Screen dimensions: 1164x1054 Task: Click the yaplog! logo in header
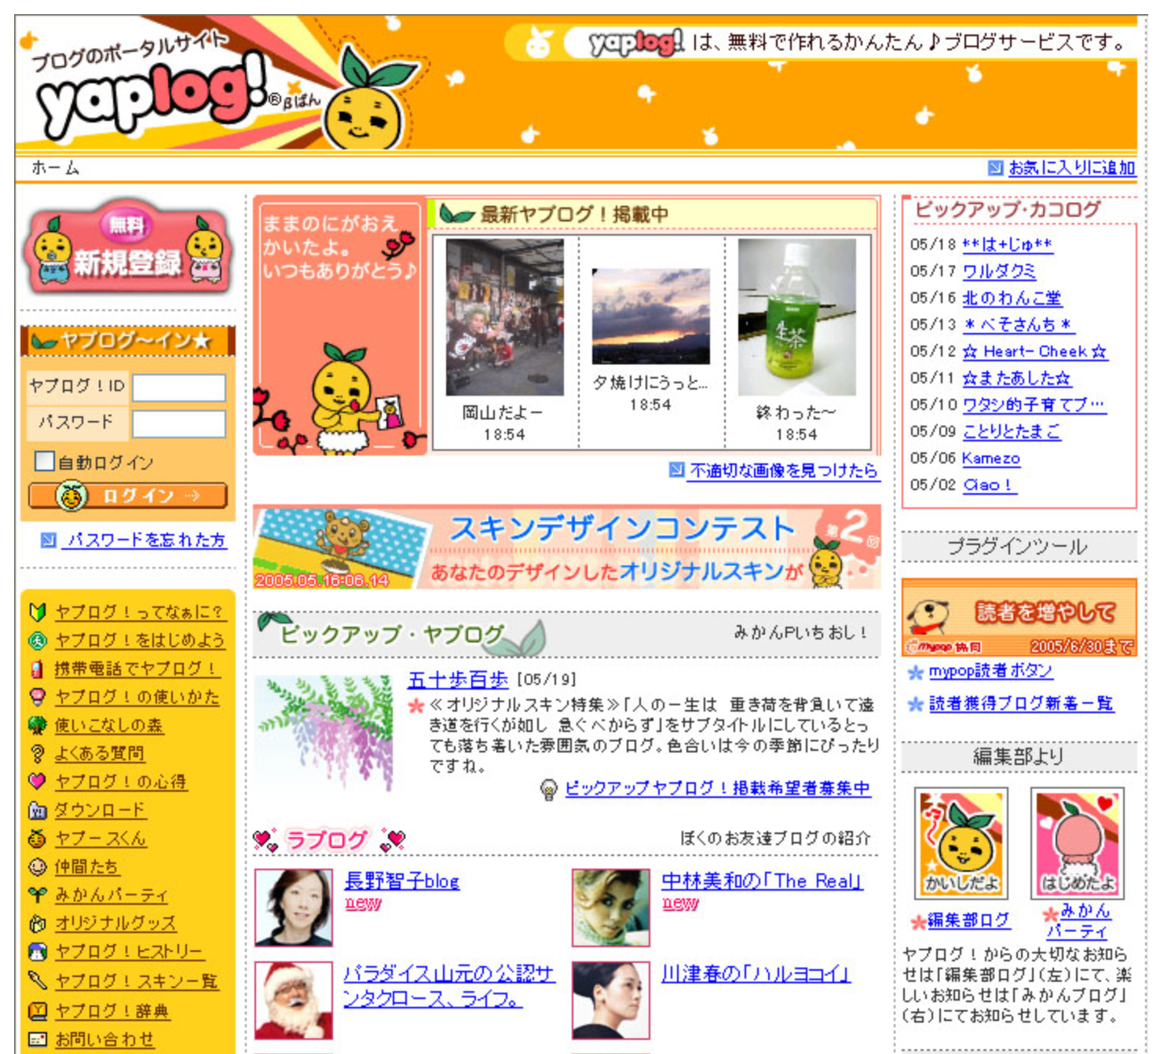[x=153, y=98]
